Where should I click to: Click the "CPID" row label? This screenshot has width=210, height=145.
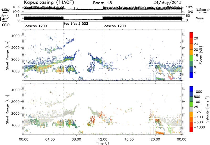6,25
